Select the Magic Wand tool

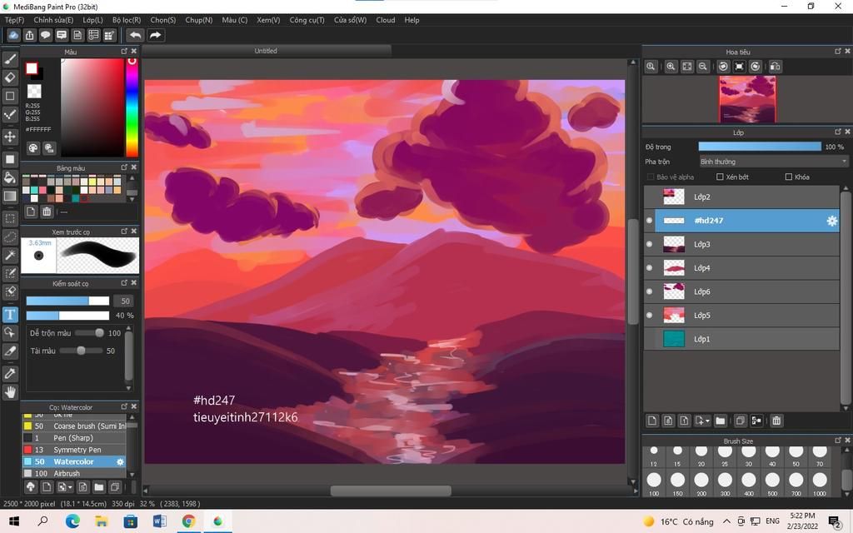[x=10, y=255]
